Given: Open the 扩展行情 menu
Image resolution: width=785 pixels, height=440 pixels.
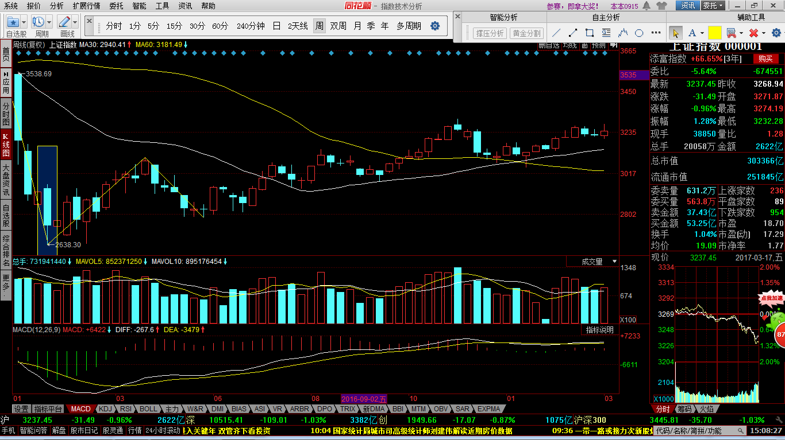Looking at the screenshot, I should tap(86, 6).
